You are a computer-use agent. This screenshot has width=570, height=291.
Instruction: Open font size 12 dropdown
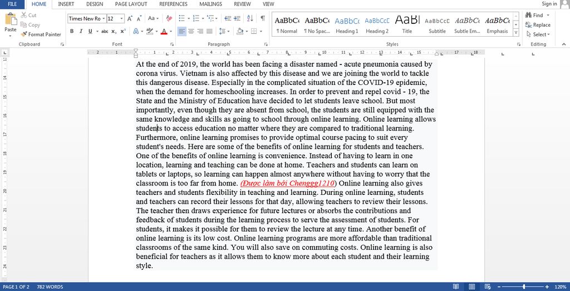click(x=122, y=18)
